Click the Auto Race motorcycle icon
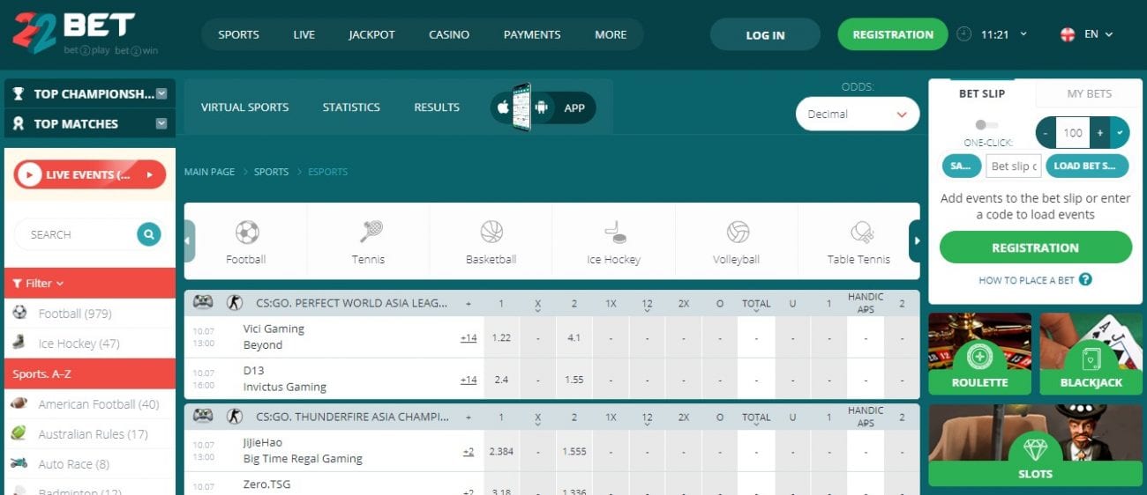Screen dimensions: 1147x495 (x=19, y=463)
